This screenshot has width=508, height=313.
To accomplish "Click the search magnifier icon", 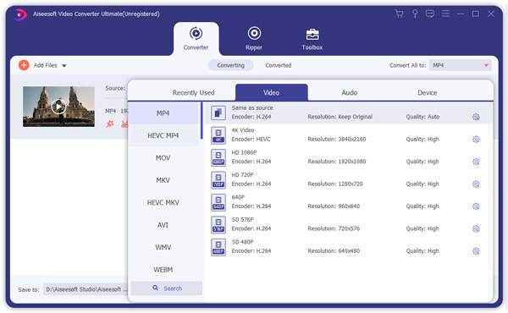I will (x=156, y=288).
